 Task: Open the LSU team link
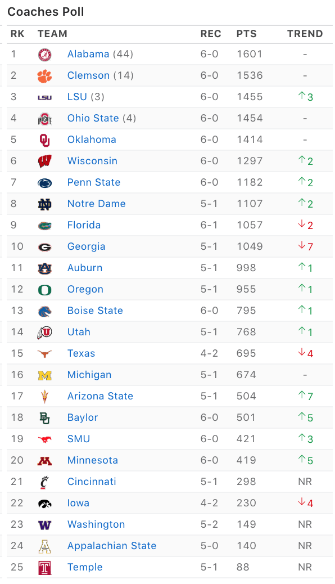point(77,97)
